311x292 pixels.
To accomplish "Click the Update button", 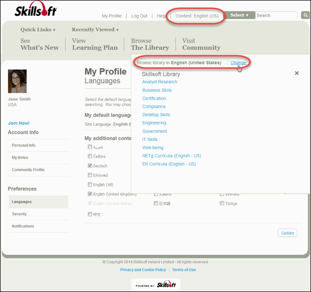I will point(287,233).
